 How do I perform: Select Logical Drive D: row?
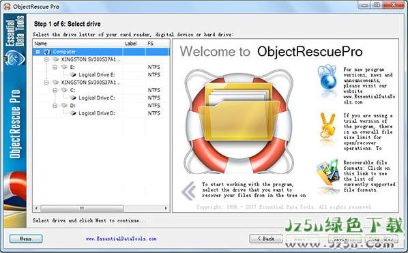[101, 113]
